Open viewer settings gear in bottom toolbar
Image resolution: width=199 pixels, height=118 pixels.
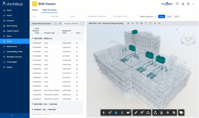pyautogui.click(x=168, y=113)
